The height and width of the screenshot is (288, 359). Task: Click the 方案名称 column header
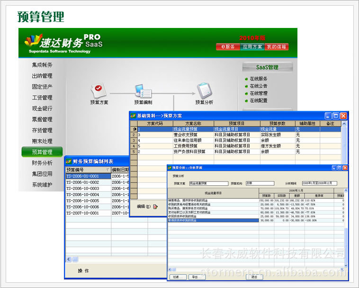pyautogui.click(x=193, y=124)
